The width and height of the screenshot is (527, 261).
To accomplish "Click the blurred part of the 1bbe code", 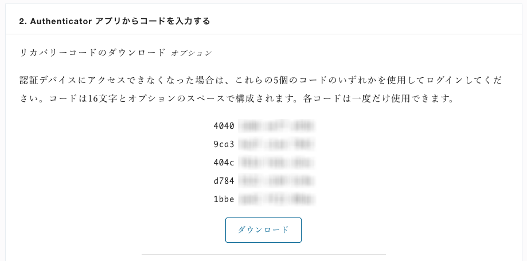I will (276, 199).
